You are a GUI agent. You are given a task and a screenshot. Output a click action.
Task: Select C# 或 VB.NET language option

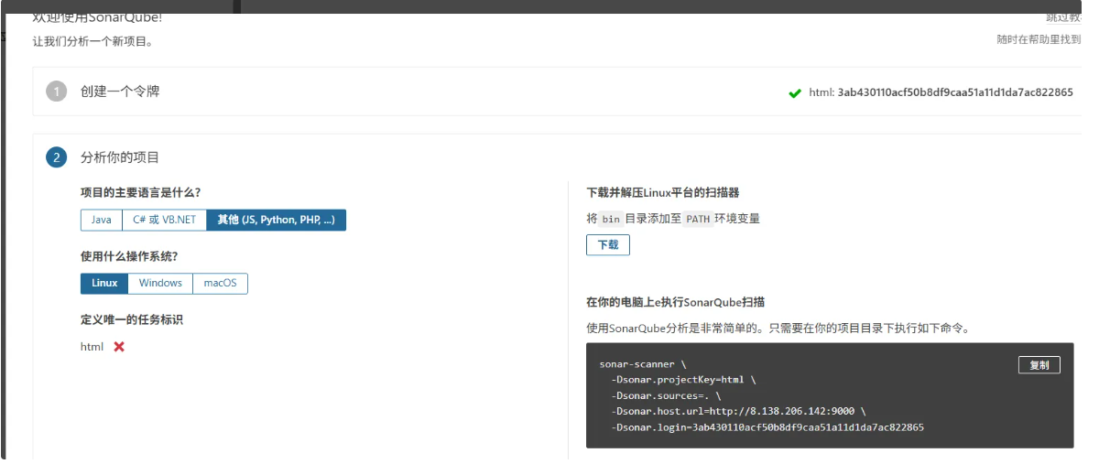point(164,220)
